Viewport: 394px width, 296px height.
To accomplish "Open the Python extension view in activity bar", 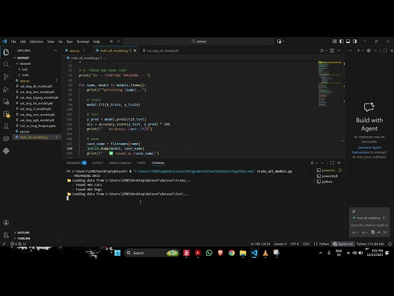I will [x=6, y=150].
